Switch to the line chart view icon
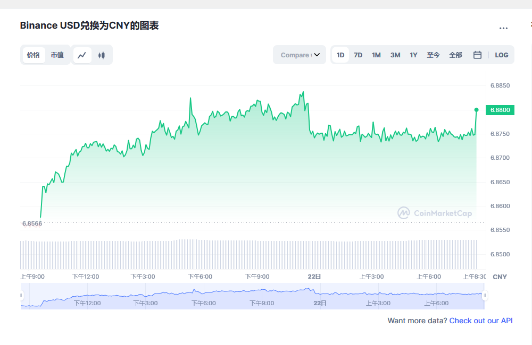532x345 pixels. [x=82, y=55]
